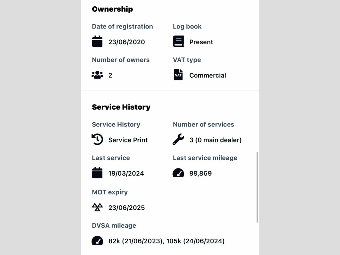Click the log book icon next to Present
340x255 pixels.
pos(178,41)
